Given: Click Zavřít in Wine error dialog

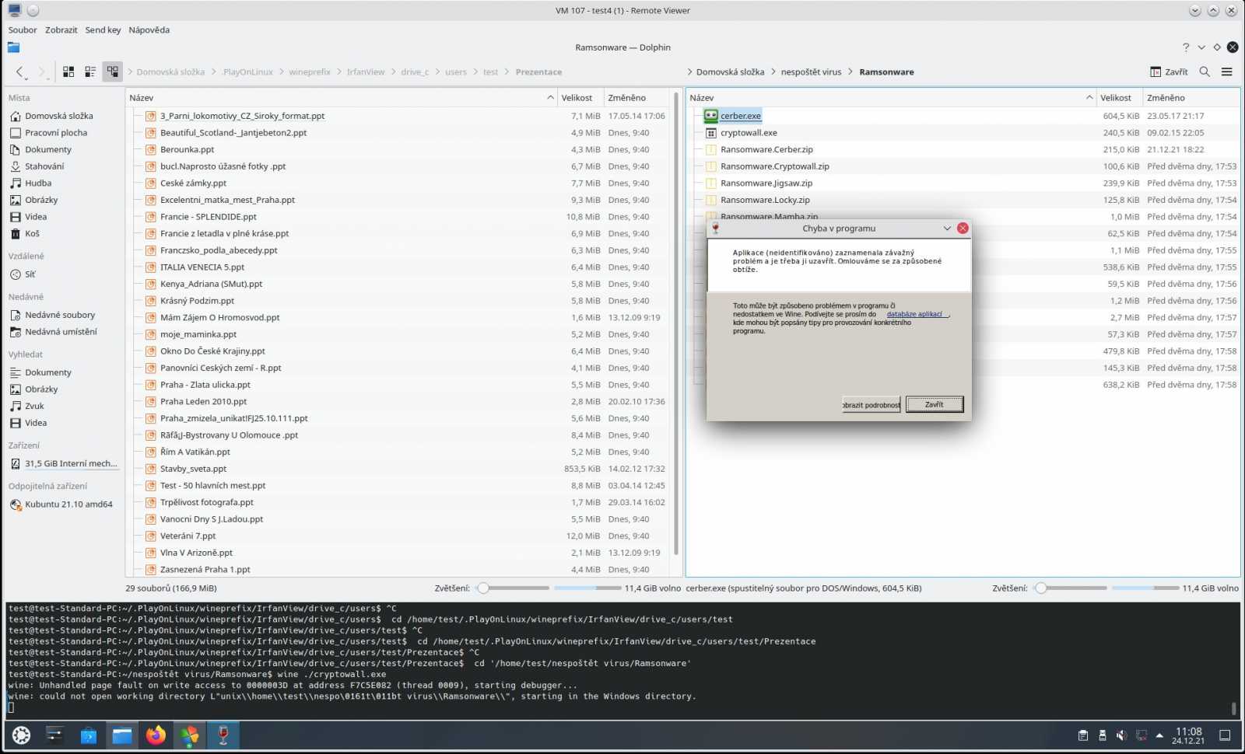Looking at the screenshot, I should (934, 405).
